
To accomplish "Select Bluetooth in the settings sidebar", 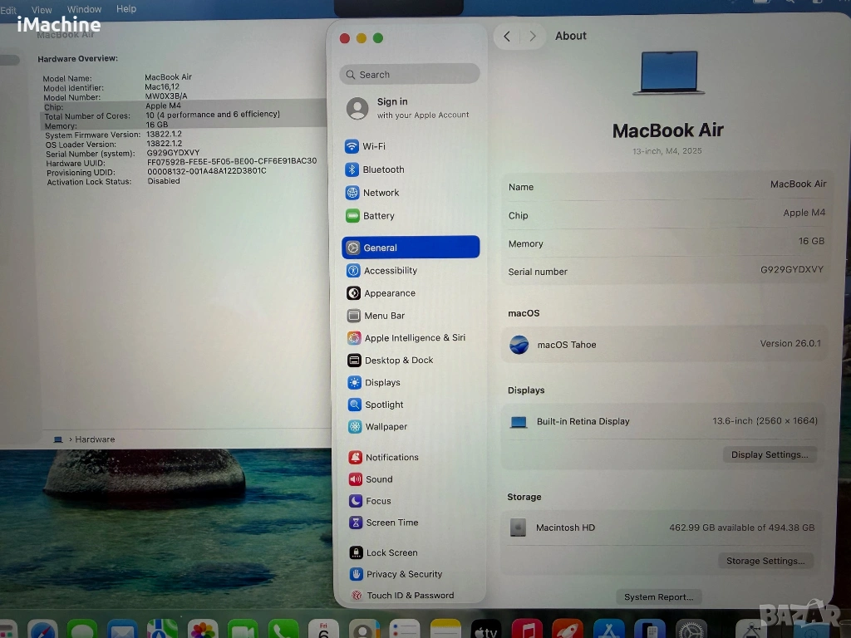I will tap(383, 169).
